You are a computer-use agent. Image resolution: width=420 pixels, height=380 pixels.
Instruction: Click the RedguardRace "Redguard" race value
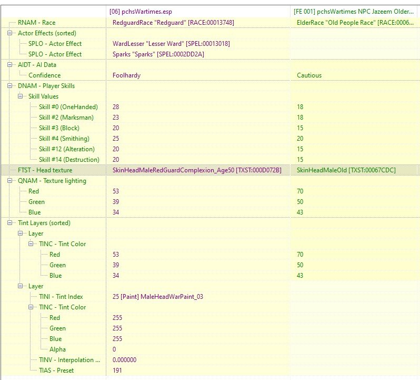pos(173,23)
